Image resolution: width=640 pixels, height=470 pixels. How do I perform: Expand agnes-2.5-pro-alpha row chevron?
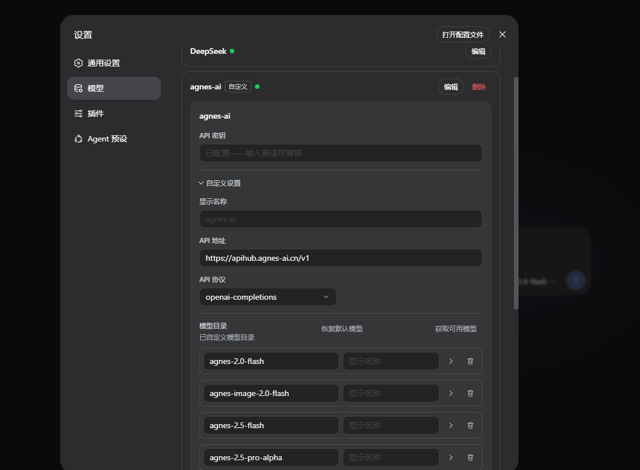pos(451,457)
